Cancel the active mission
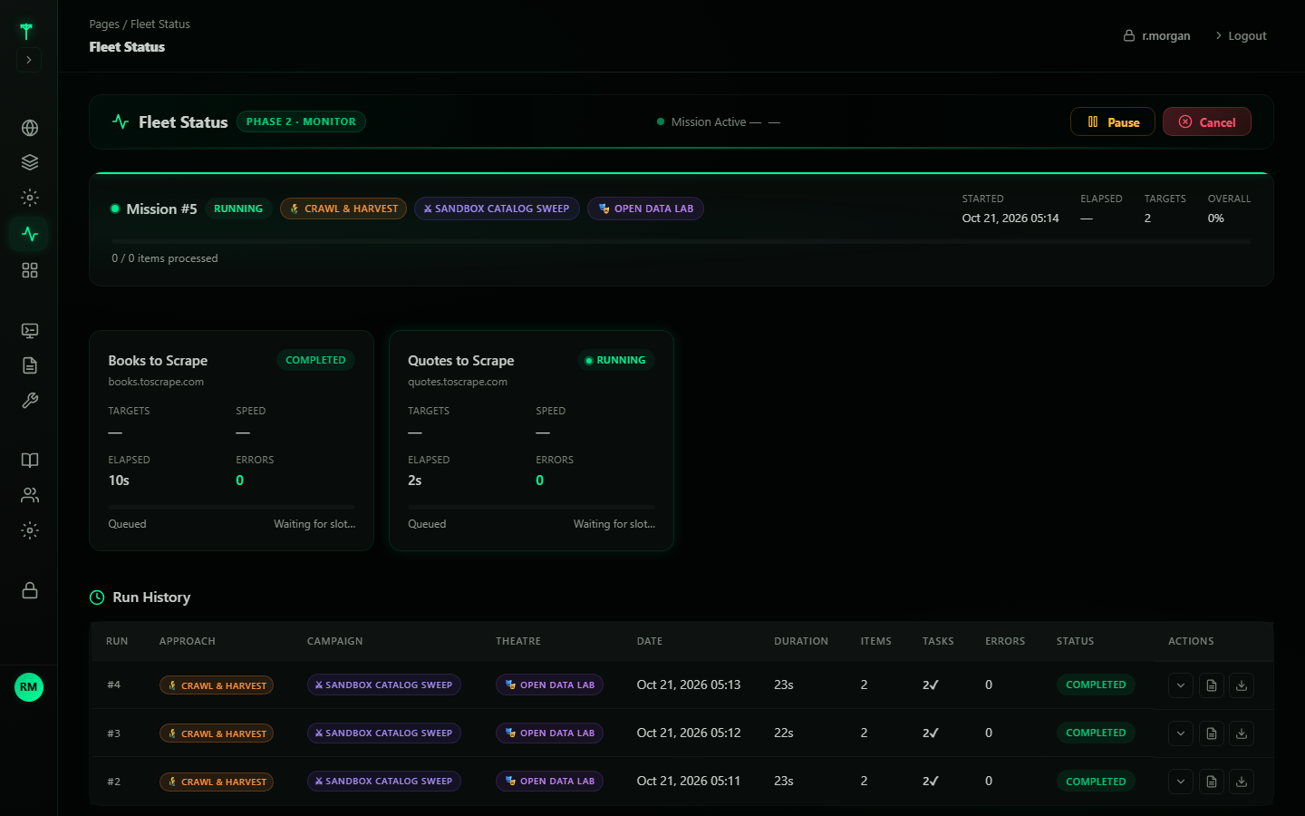 [x=1207, y=121]
